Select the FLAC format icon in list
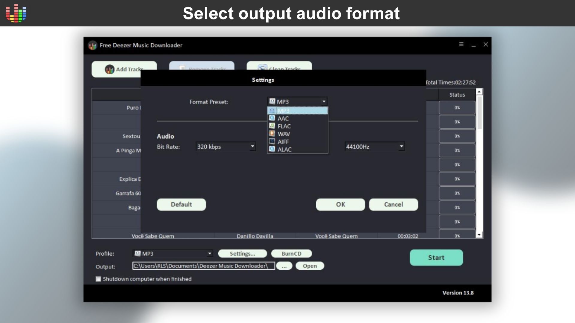The image size is (575, 323). (x=272, y=126)
